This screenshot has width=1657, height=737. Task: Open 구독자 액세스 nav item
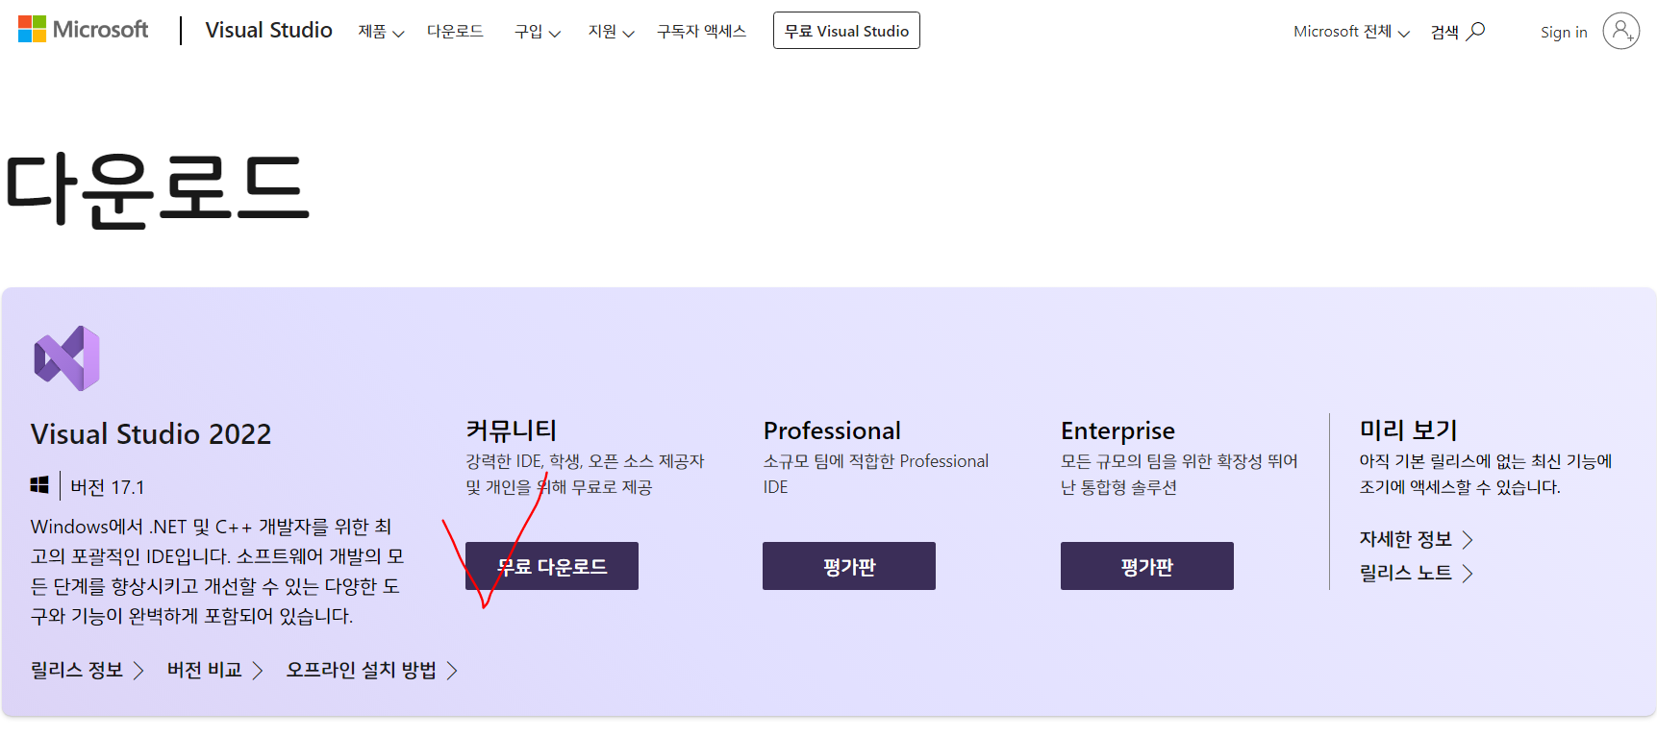tap(701, 32)
